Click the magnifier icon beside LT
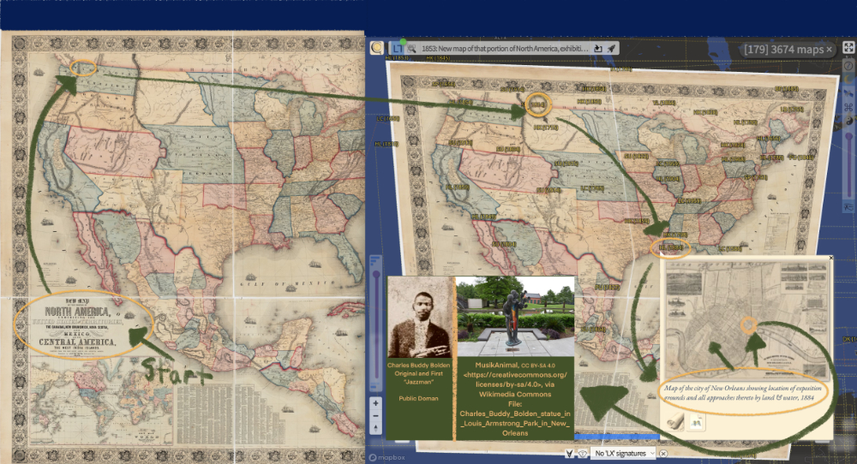The image size is (857, 464). pyautogui.click(x=411, y=49)
